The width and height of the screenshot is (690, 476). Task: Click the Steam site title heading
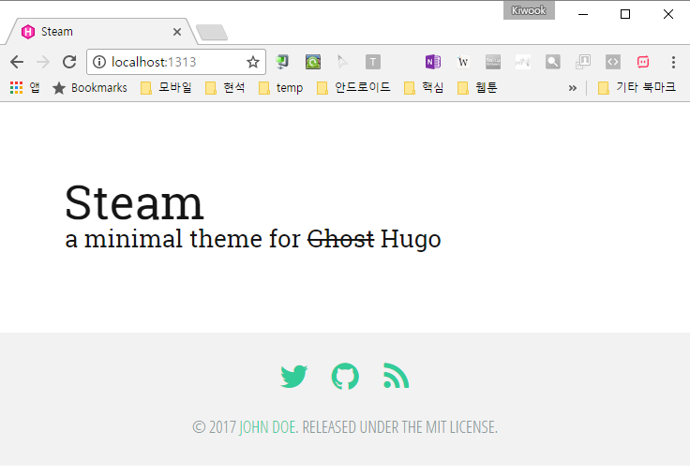point(134,202)
